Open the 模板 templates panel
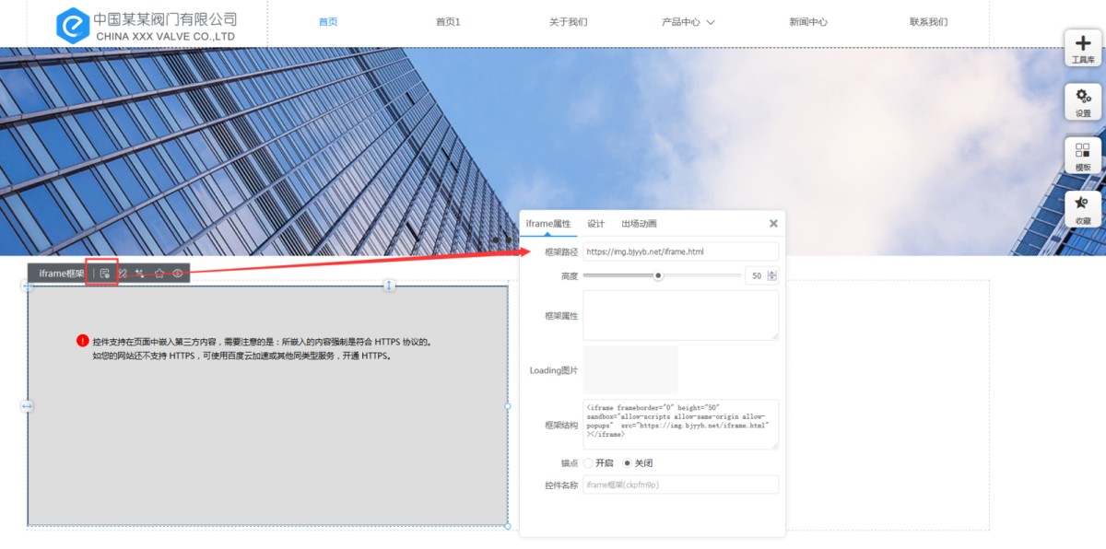This screenshot has width=1106, height=549. (x=1083, y=156)
